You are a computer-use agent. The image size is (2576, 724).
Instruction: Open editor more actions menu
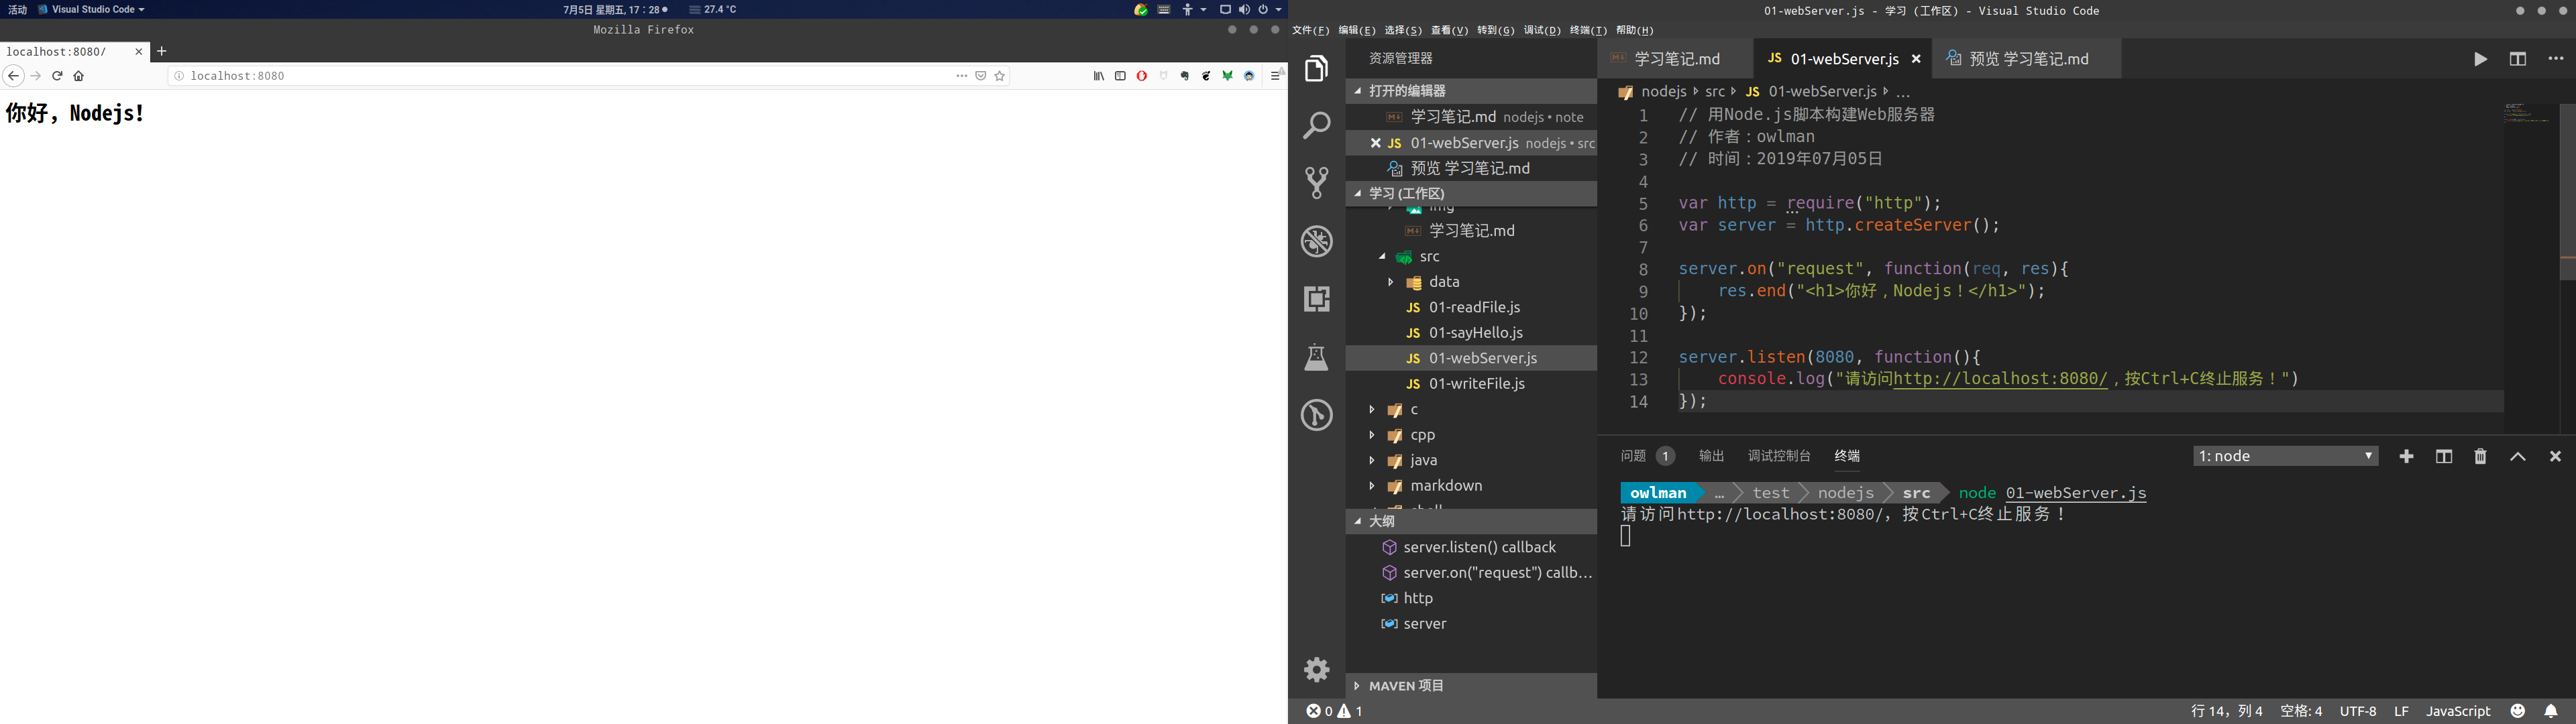pyautogui.click(x=2556, y=59)
